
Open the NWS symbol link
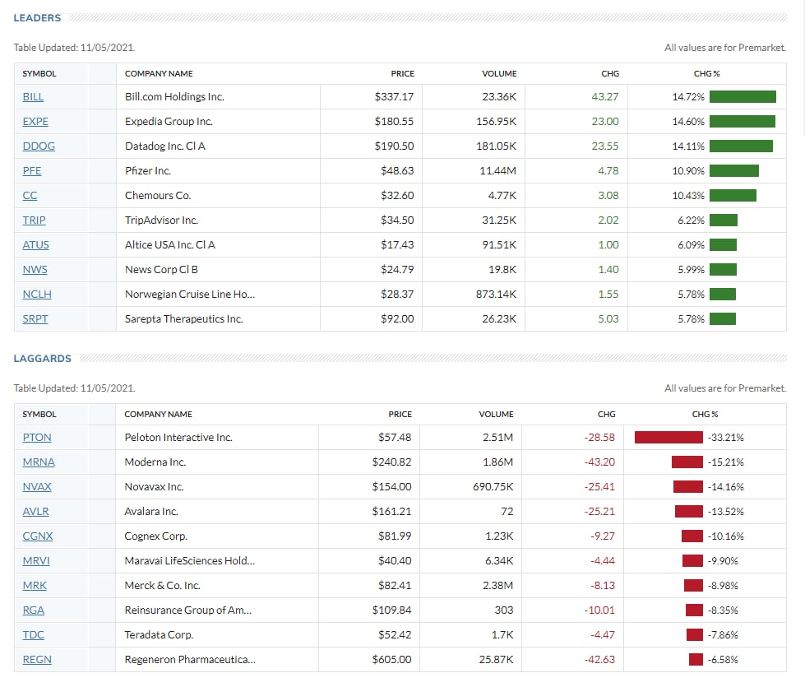coord(35,269)
